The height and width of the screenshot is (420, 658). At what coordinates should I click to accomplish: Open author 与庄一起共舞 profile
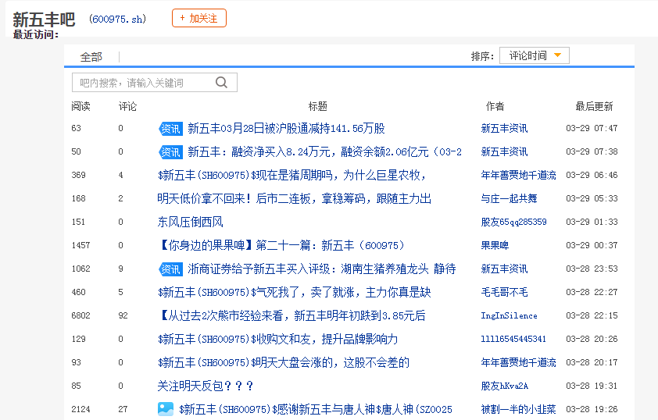[509, 199]
